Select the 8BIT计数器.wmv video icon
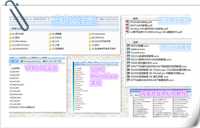 (x=129, y=46)
